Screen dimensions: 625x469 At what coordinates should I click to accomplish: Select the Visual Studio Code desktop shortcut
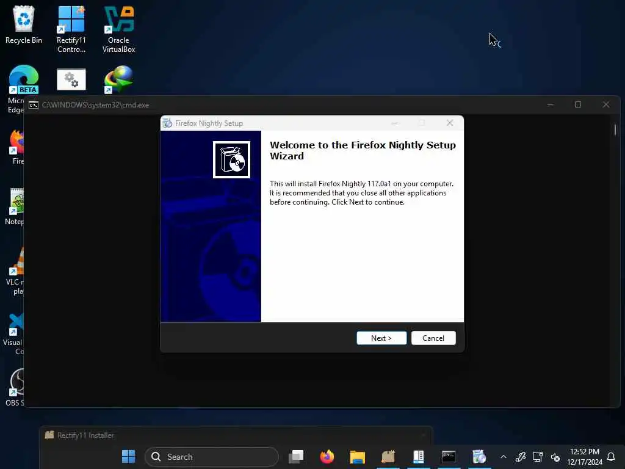pyautogui.click(x=15, y=333)
